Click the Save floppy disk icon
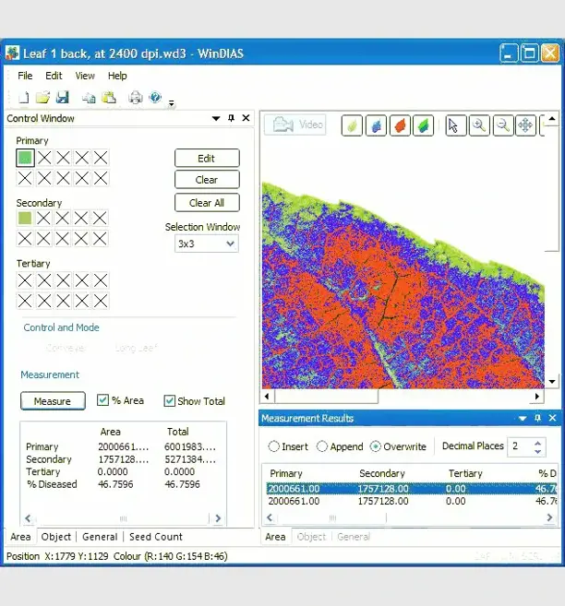565x606 pixels. click(63, 98)
